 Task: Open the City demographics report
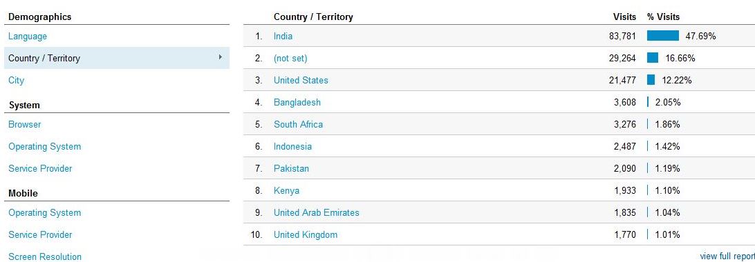coord(16,81)
